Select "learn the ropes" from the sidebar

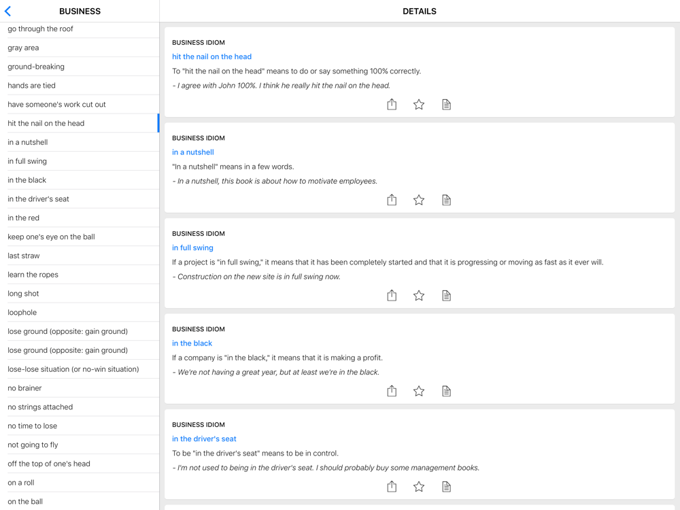click(33, 275)
